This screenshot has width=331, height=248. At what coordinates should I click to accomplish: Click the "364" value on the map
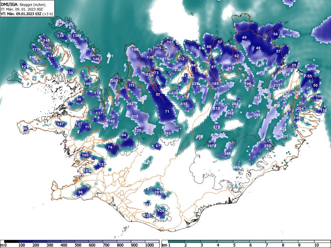coord(257,115)
